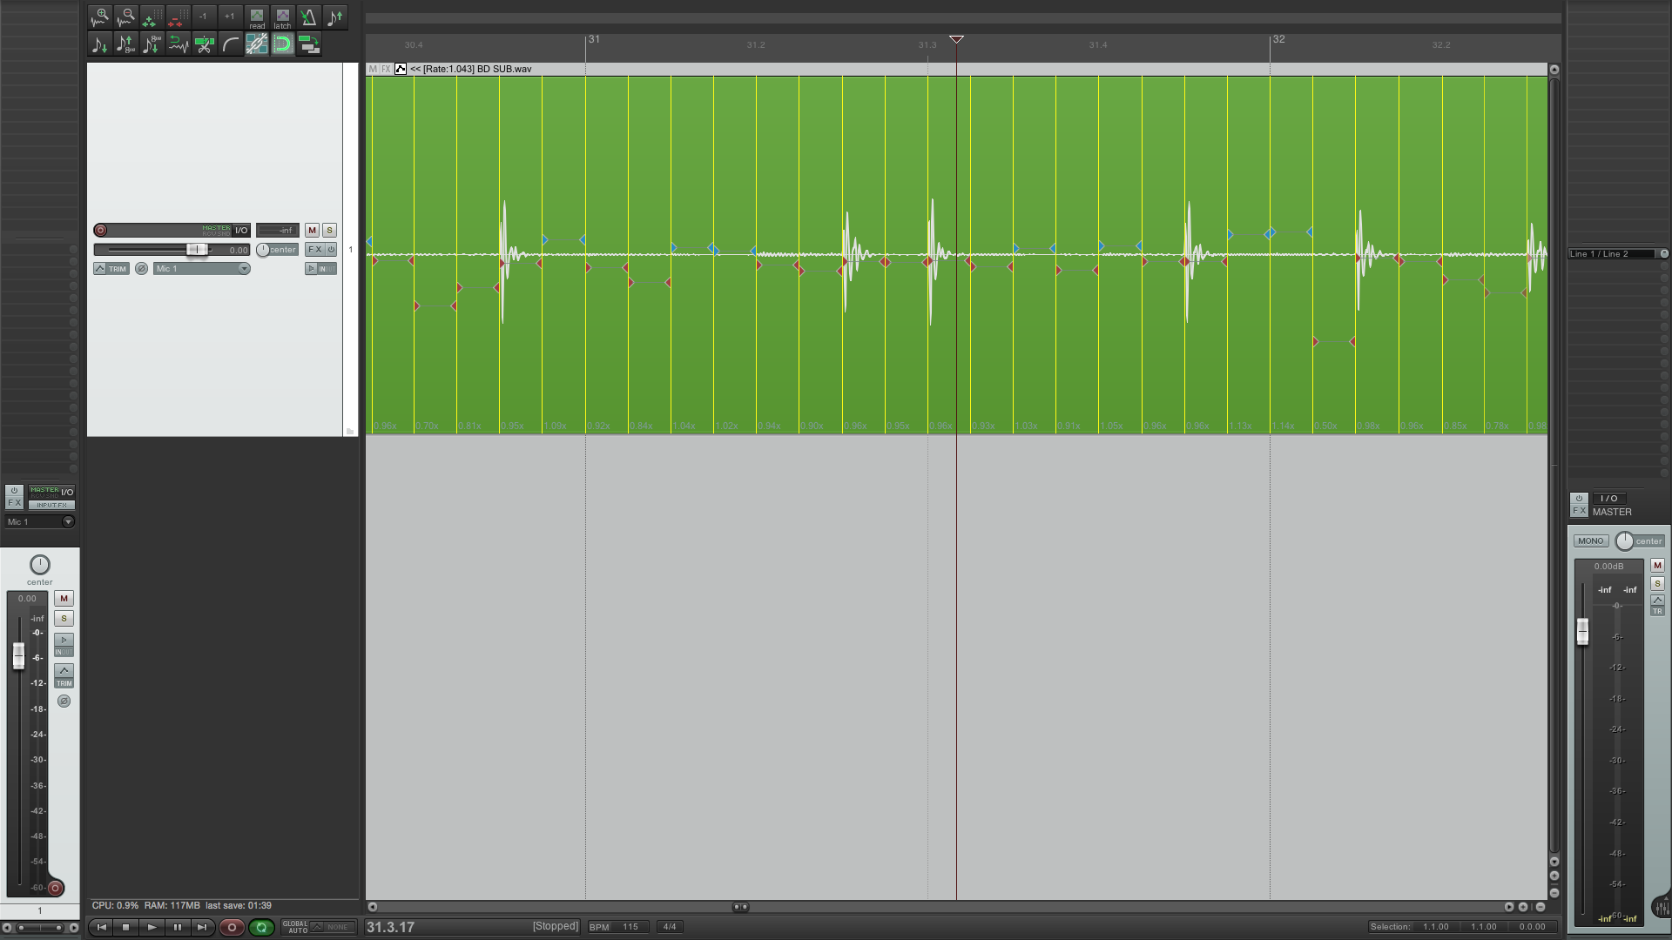Toggle snap magnet button

click(x=283, y=44)
